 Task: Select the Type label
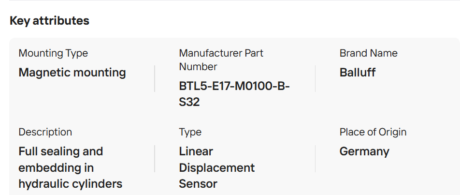pos(190,132)
